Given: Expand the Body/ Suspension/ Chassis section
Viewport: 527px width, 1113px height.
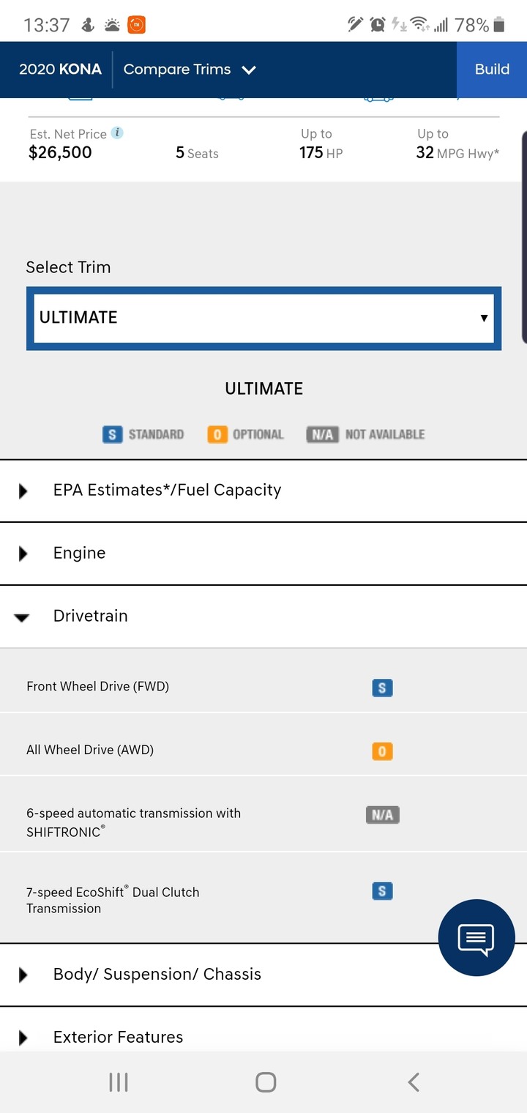Looking at the screenshot, I should [x=263, y=975].
